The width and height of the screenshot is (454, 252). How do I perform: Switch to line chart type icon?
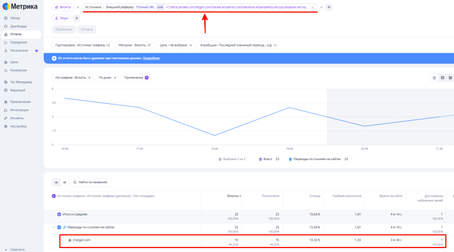click(x=434, y=78)
